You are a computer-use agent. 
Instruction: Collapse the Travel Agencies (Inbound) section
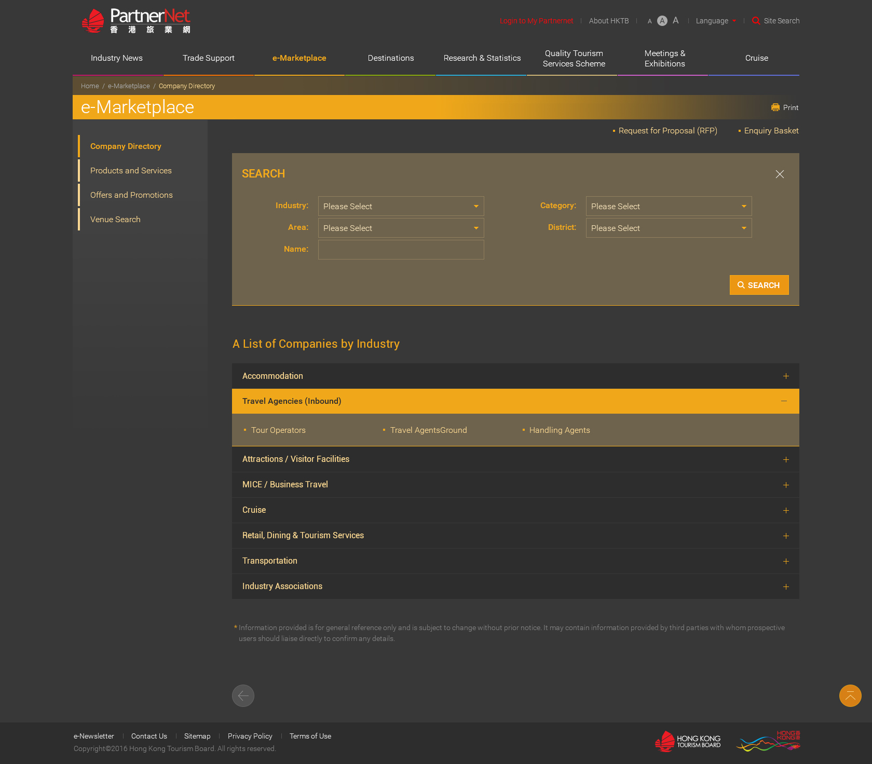pyautogui.click(x=784, y=401)
